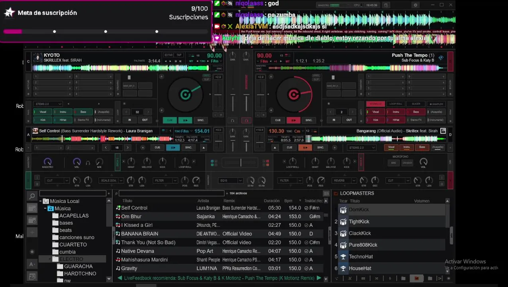Toggle the Kick stem on the KYOTO deck

tap(42, 120)
